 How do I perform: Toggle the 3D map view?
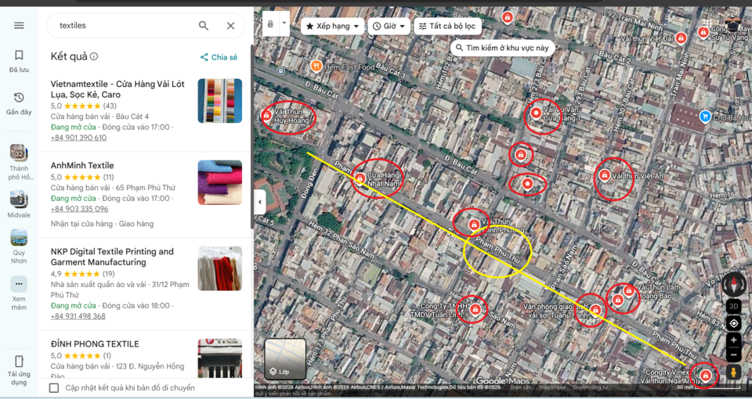tap(733, 306)
